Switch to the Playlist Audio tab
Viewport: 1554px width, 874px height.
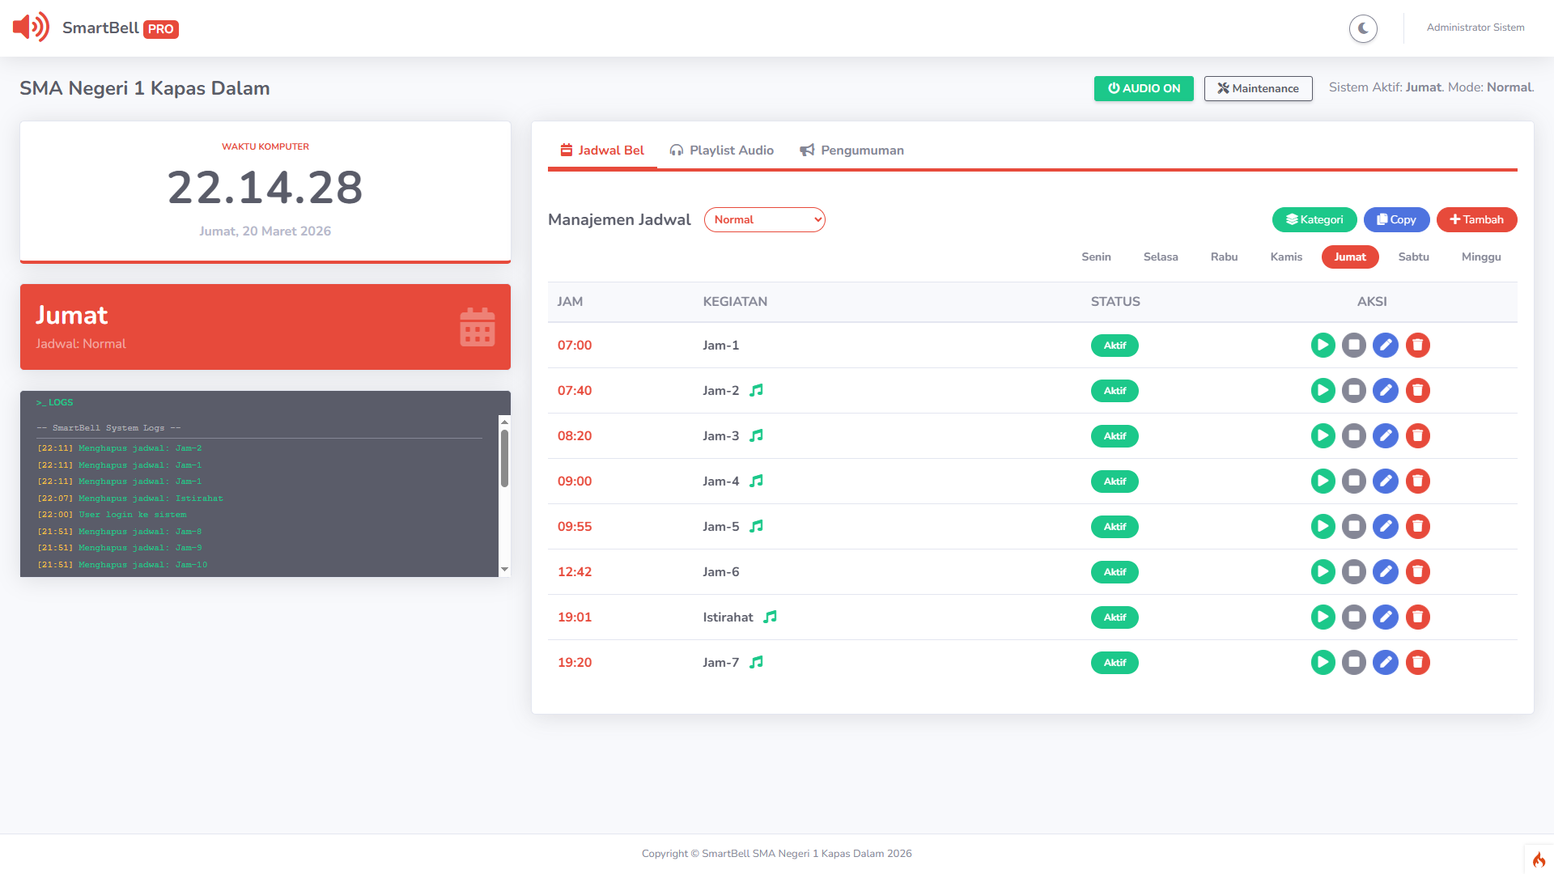(721, 151)
